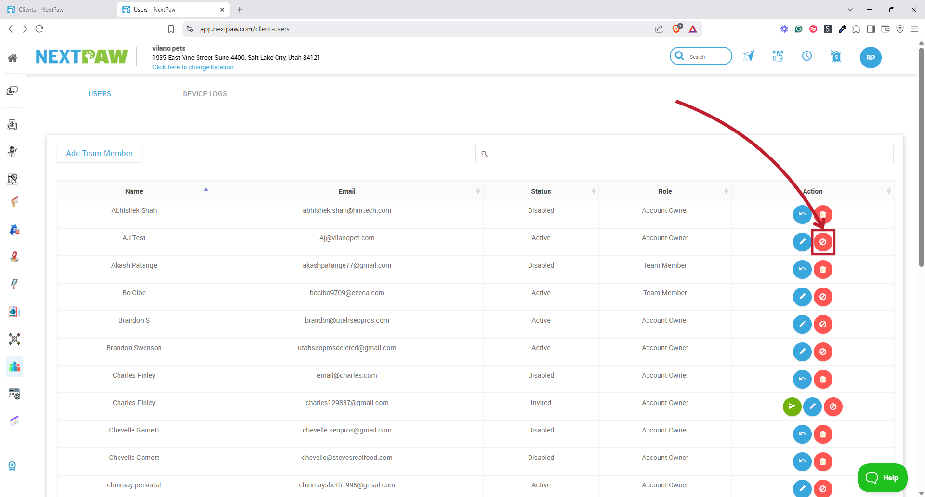Switch to Clients - NextPaw browser tab
The image size is (925, 497).
tap(58, 10)
